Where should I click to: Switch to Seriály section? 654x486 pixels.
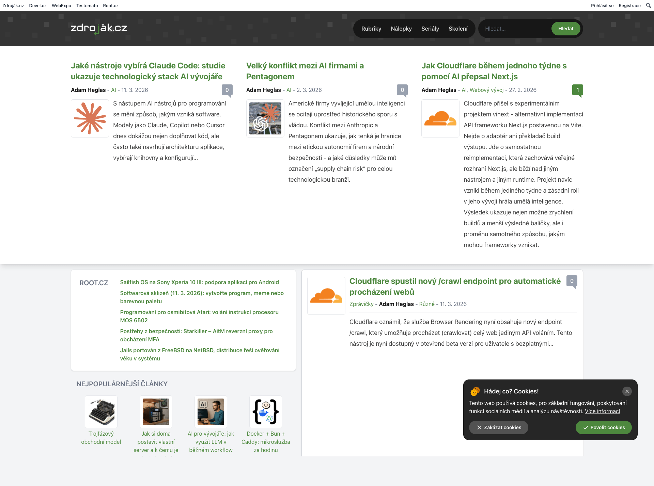[x=430, y=29]
